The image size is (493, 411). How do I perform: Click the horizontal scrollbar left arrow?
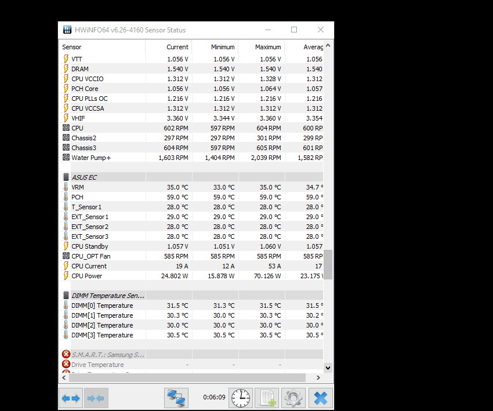pos(64,377)
